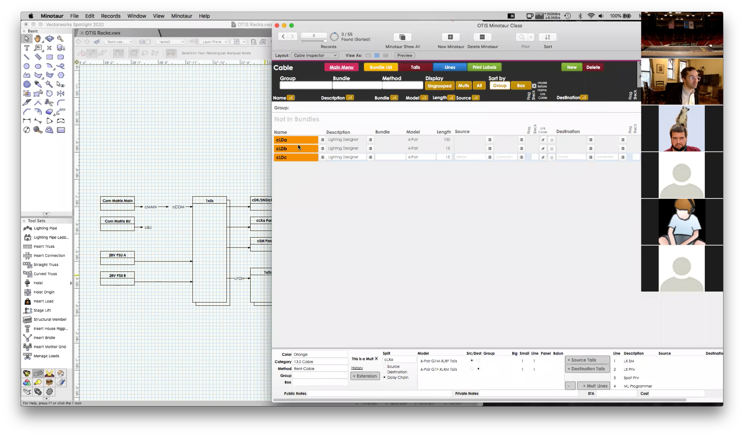The height and width of the screenshot is (436, 744).
Task: Select the Source split radio button
Action: tap(385, 366)
